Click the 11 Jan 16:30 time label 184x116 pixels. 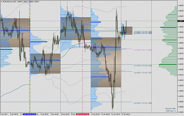tap(116, 114)
